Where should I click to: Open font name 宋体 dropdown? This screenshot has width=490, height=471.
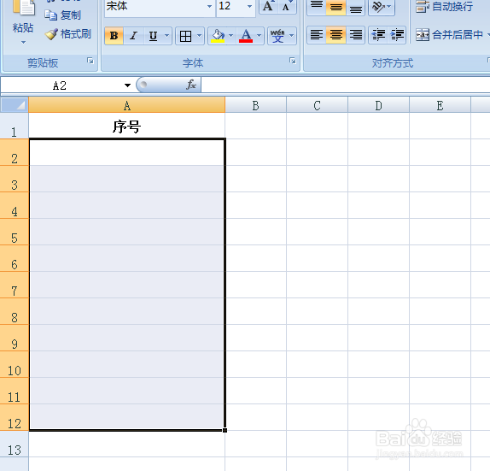pos(209,6)
